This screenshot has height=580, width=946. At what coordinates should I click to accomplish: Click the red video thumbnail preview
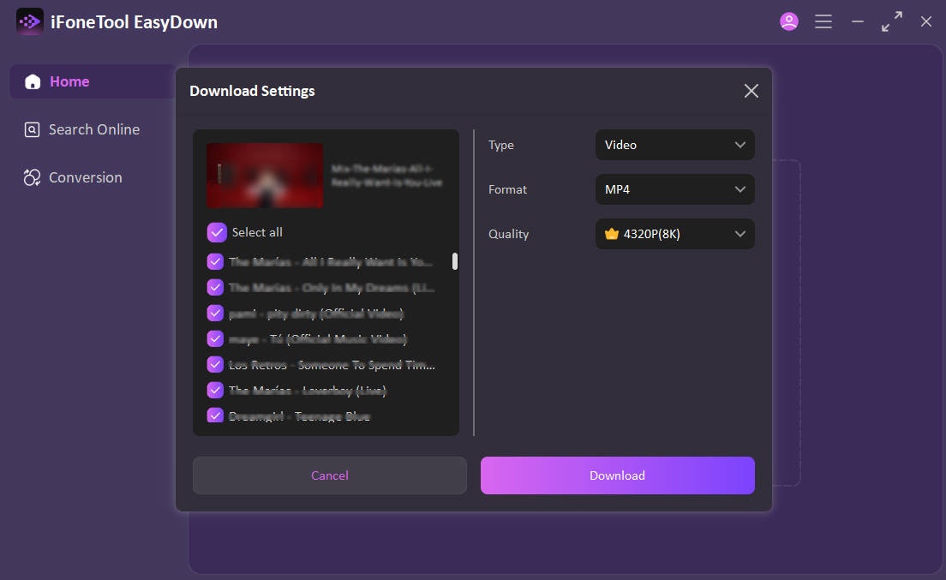click(x=265, y=176)
